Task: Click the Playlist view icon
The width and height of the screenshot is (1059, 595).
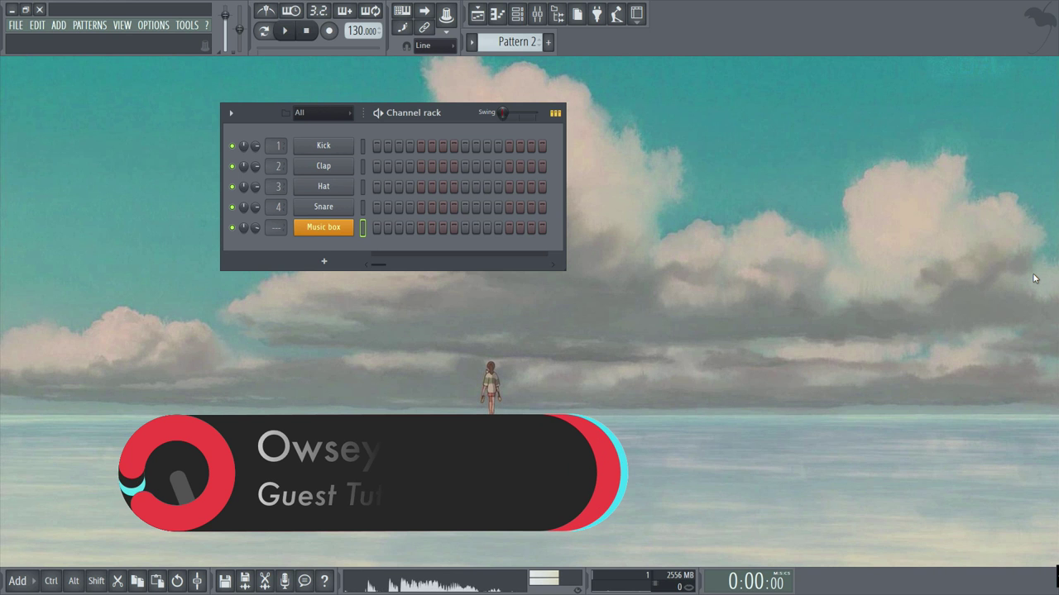Action: [x=477, y=14]
